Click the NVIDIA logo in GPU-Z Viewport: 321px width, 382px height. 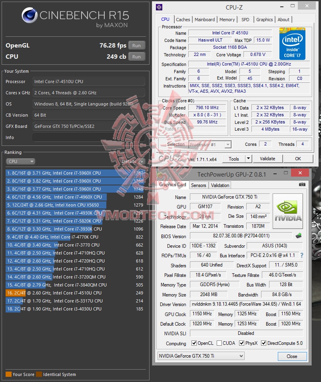coord(288,211)
